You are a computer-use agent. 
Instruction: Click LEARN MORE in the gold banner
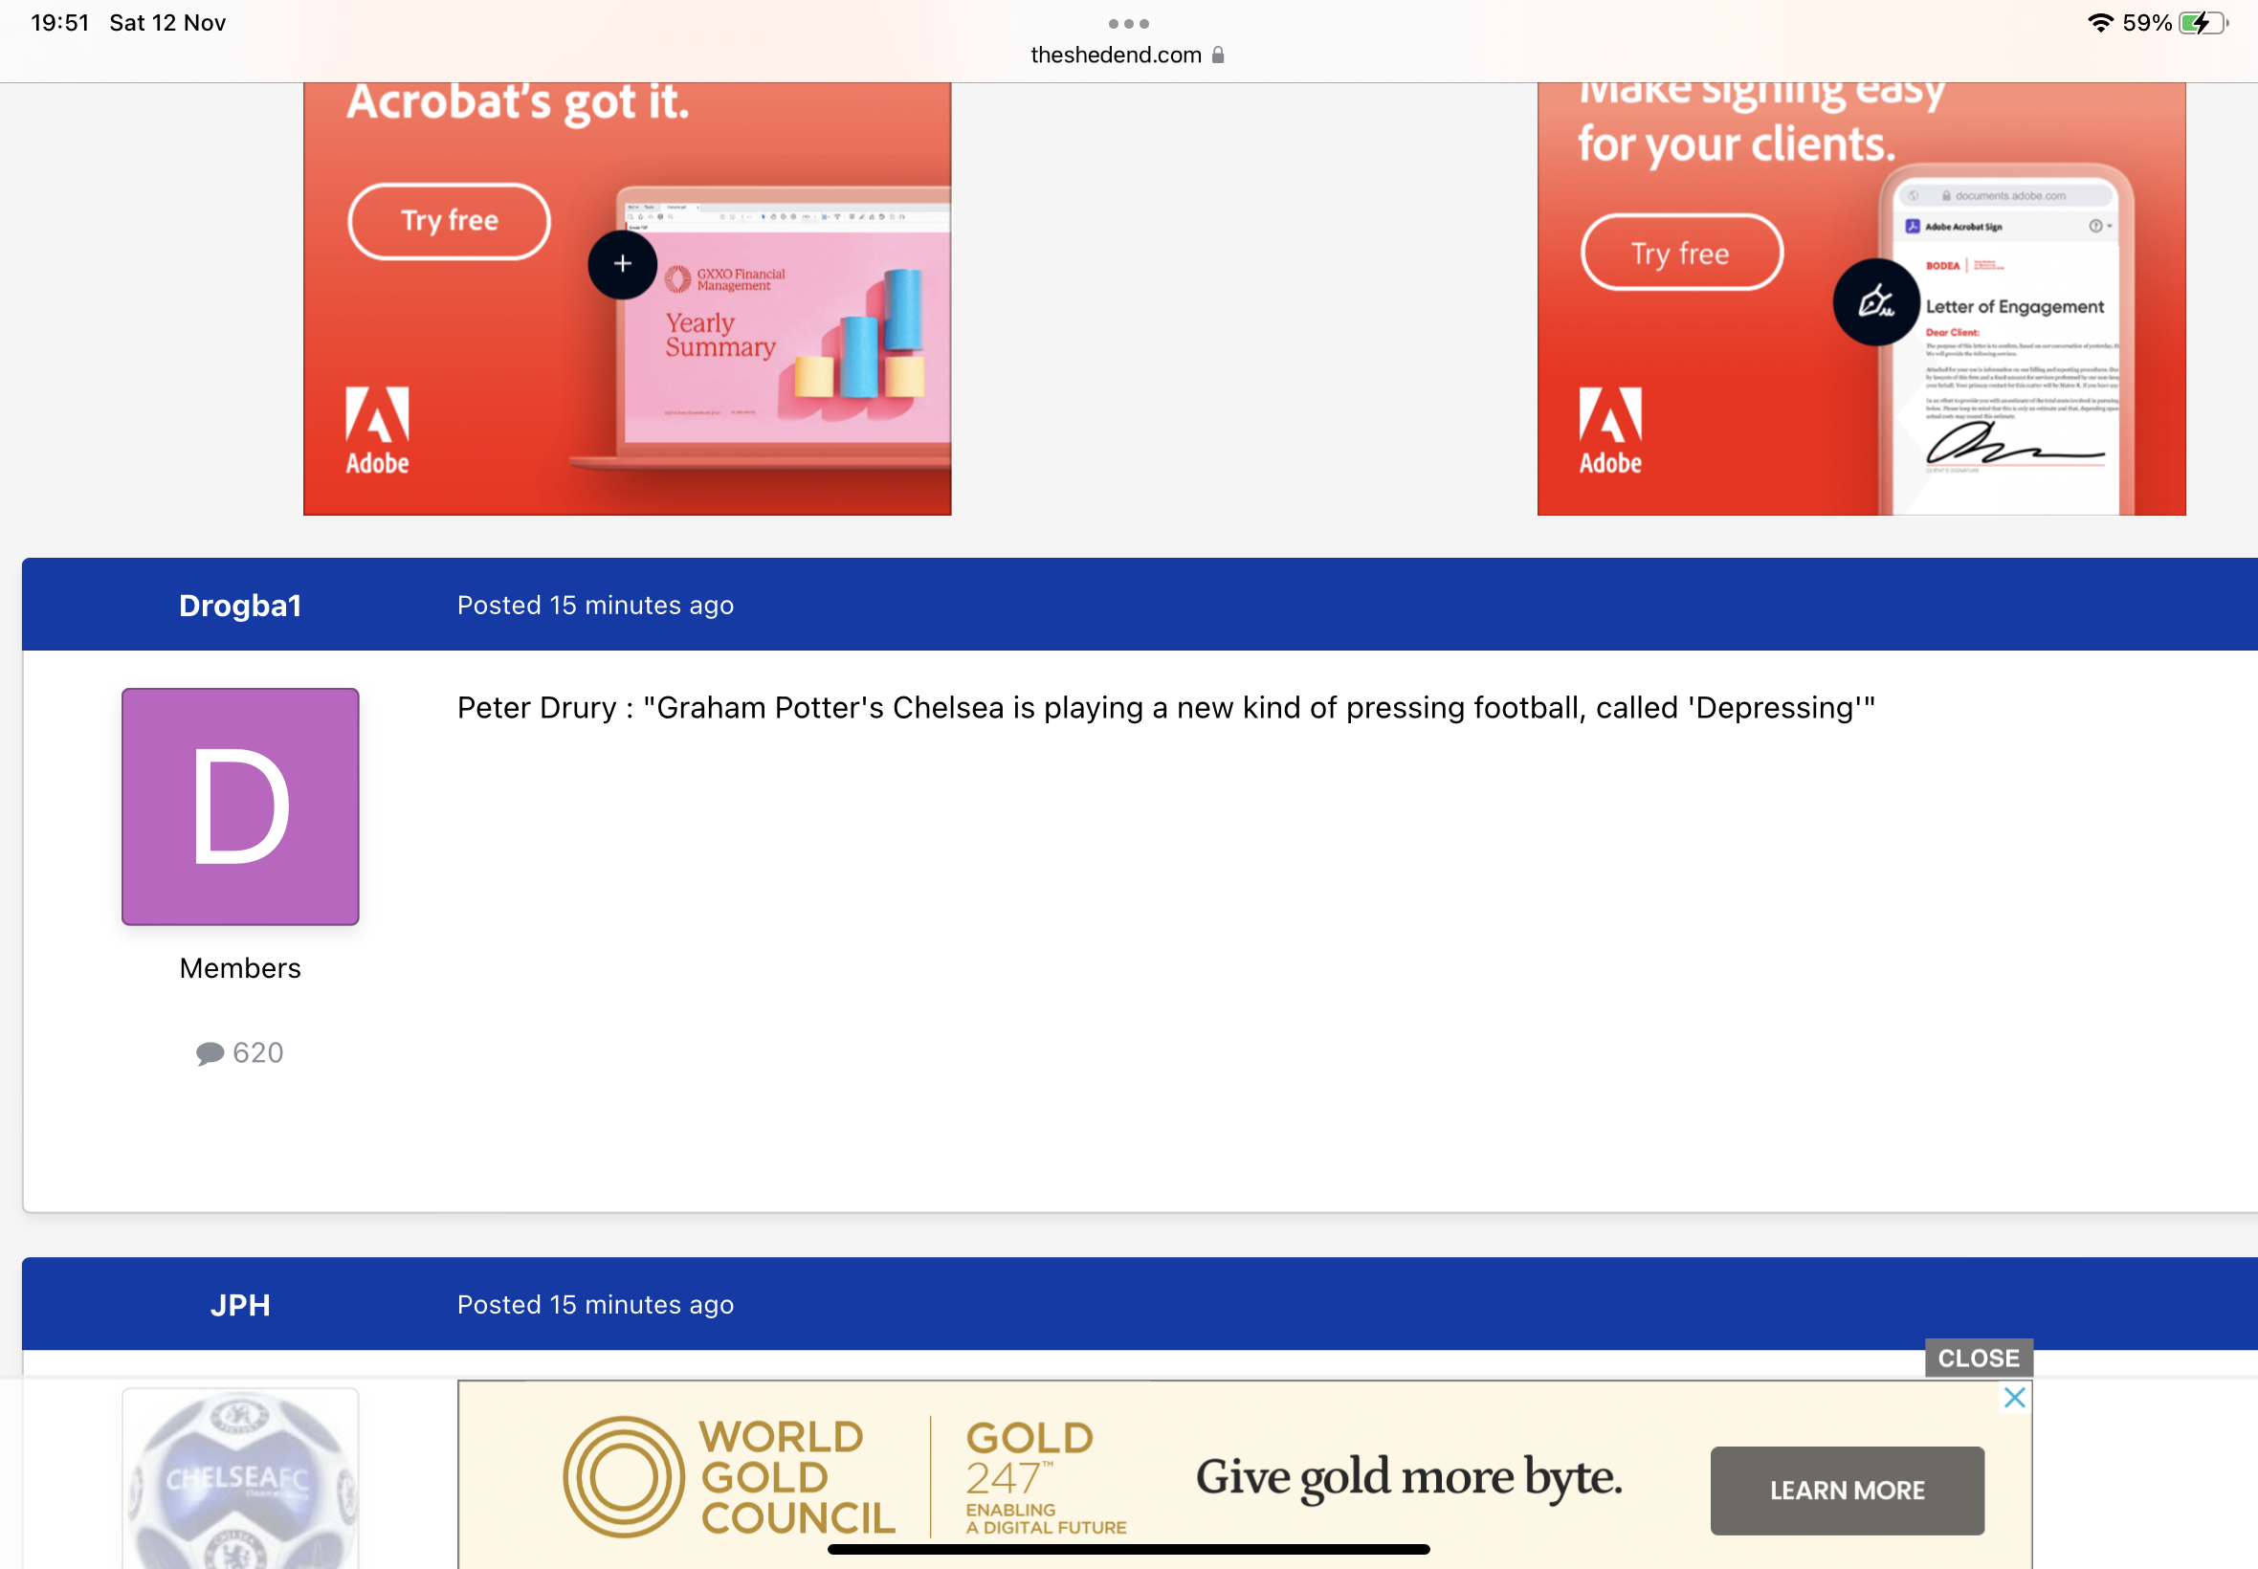point(1848,1491)
